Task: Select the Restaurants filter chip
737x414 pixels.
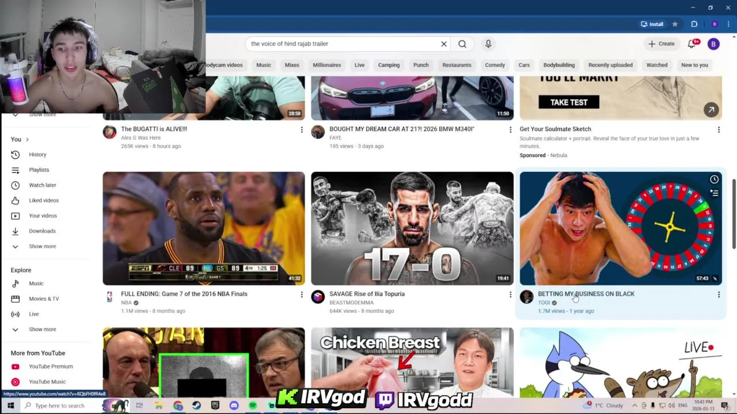Action: pos(457,65)
